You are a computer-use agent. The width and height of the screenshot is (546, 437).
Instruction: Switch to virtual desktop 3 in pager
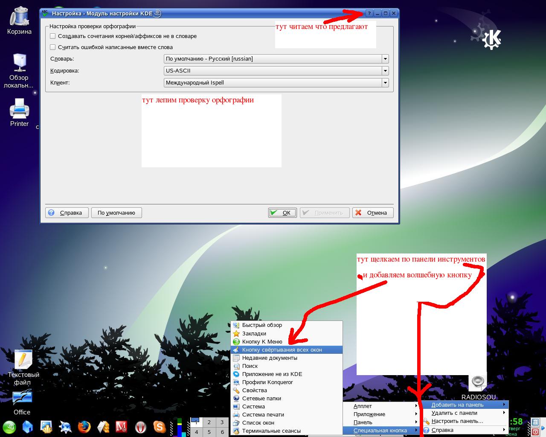pos(222,422)
